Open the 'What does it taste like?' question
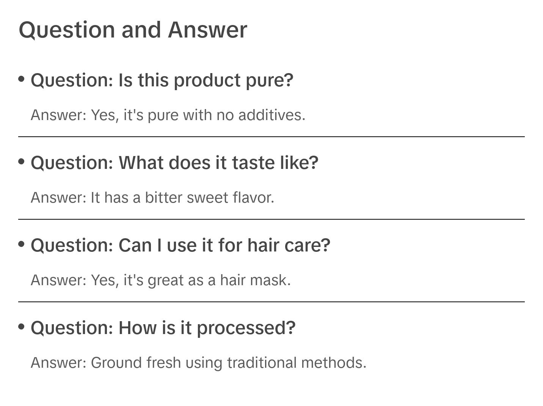Screen dimensions: 543x406 174,163
